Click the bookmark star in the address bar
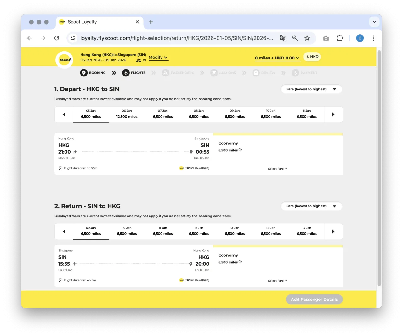Viewport: 403px width, 336px height. (x=307, y=38)
